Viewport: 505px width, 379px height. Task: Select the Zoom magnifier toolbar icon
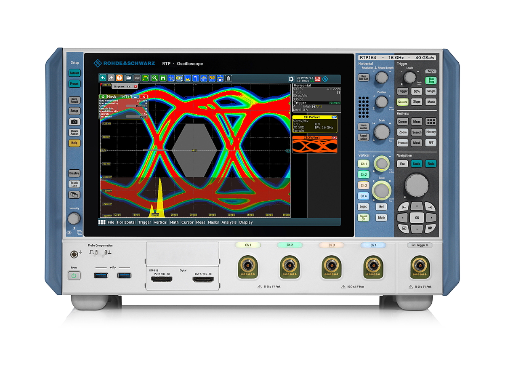pyautogui.click(x=155, y=79)
